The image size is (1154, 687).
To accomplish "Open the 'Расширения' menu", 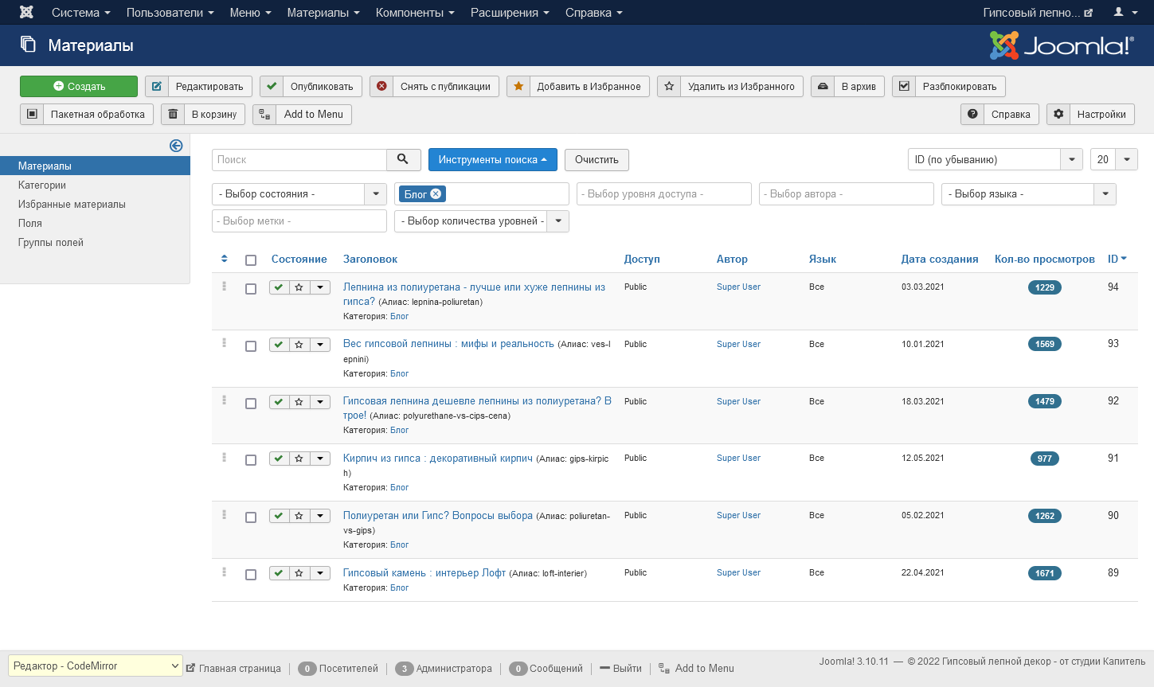I will (510, 13).
